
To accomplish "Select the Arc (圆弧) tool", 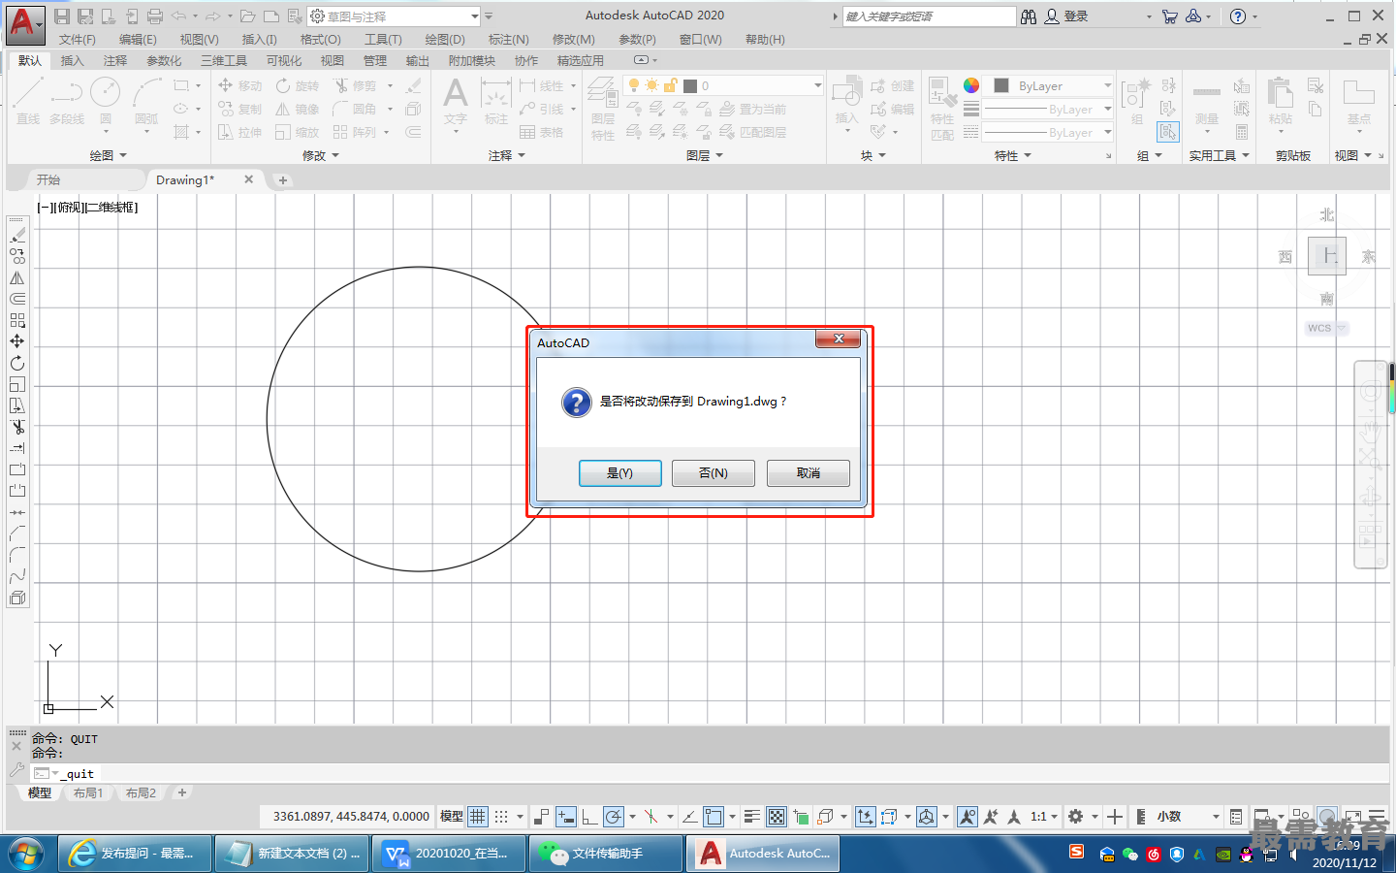I will (146, 103).
